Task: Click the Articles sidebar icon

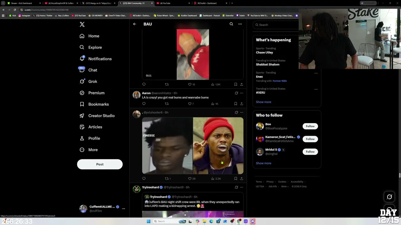Action: [82, 127]
